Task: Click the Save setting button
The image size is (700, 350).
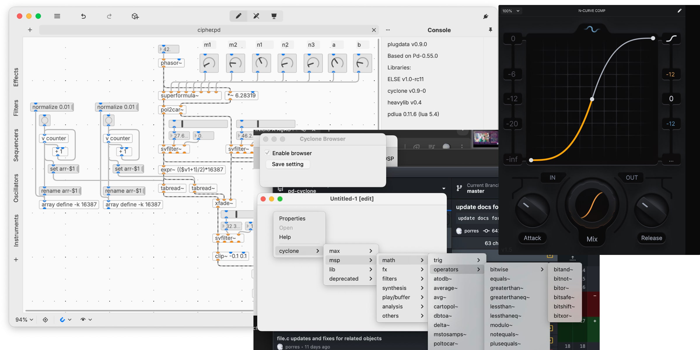Action: click(x=288, y=164)
